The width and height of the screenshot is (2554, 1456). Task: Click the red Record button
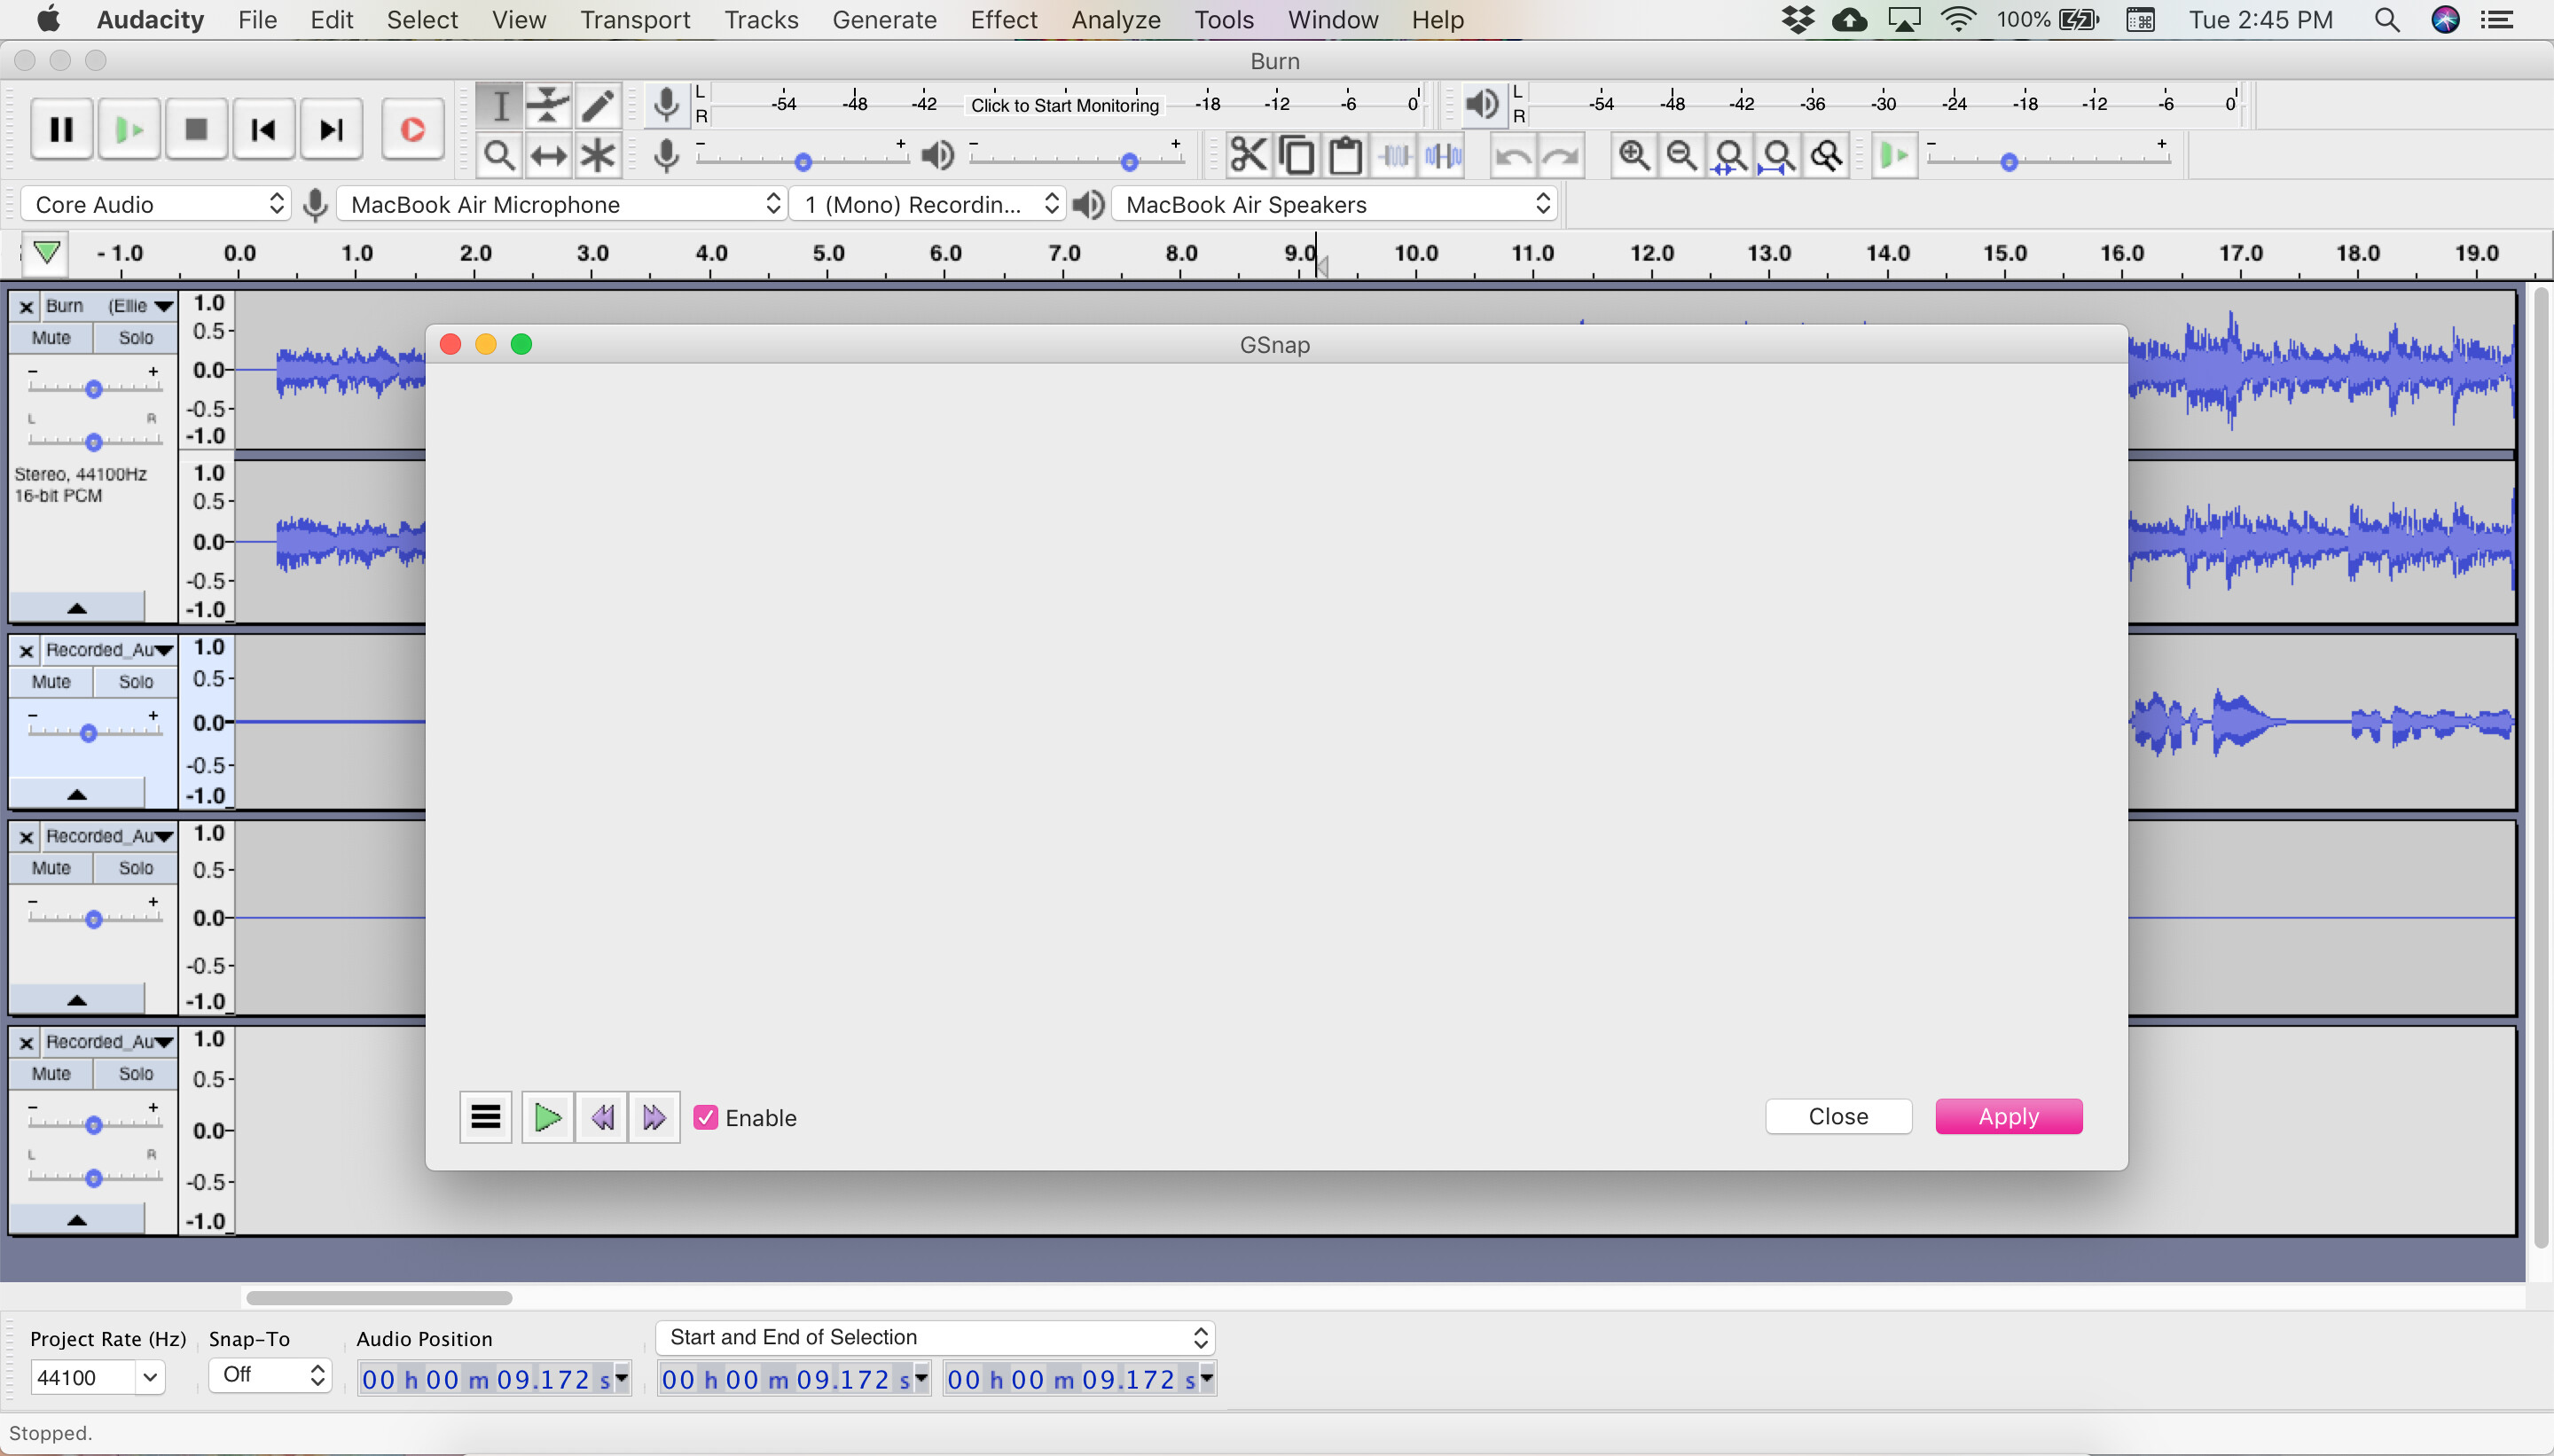(412, 129)
